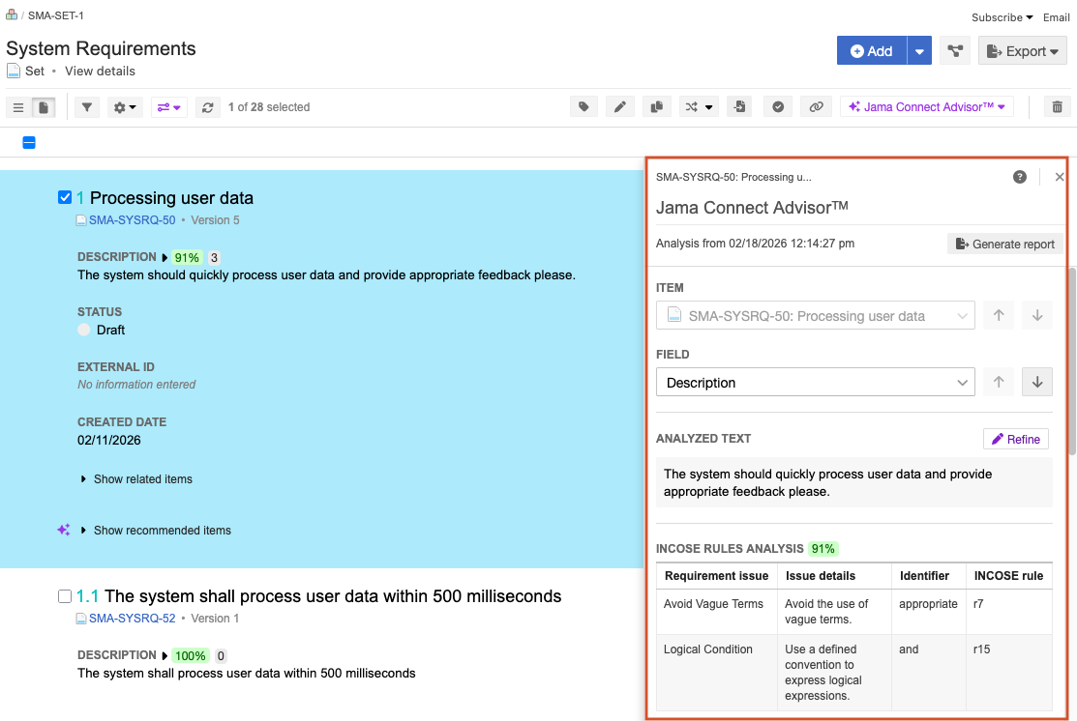Click the Advisor panel vertical scrollbar
The height and width of the screenshot is (721, 1077).
(x=1071, y=387)
